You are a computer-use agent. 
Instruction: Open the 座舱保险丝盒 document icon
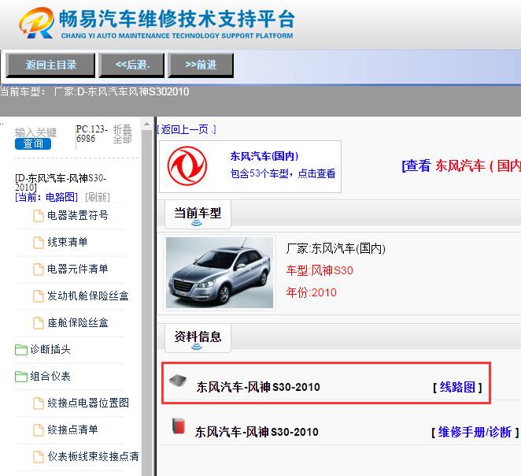point(39,322)
